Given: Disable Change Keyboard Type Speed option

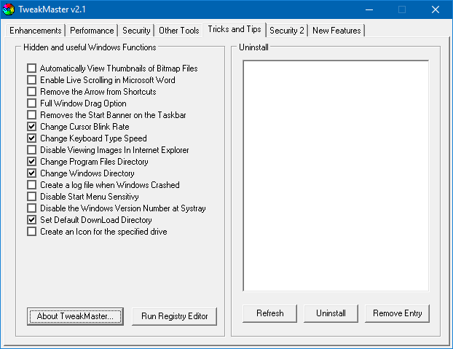Looking at the screenshot, I should tap(32, 138).
